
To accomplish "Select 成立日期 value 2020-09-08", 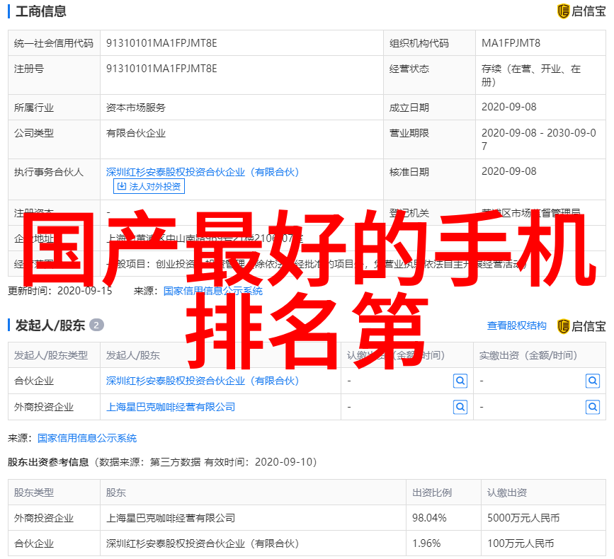I will [508, 107].
